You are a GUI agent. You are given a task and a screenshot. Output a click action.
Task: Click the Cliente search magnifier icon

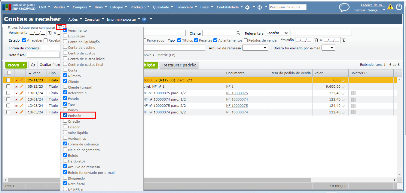point(239,33)
